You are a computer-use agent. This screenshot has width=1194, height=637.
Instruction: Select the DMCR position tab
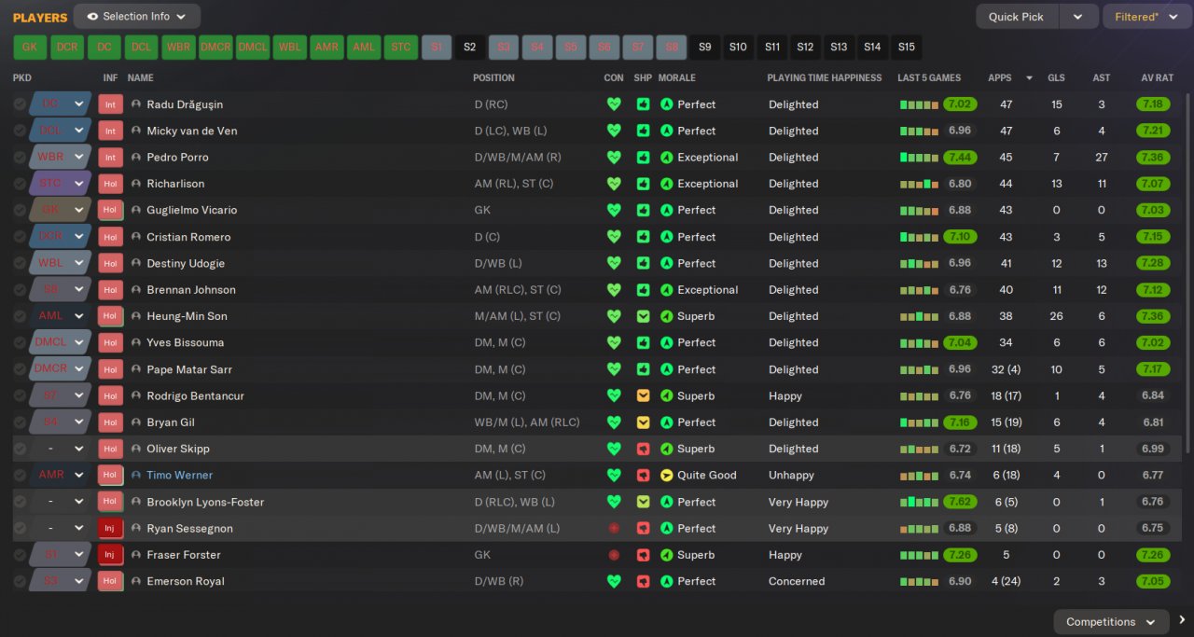[x=215, y=47]
